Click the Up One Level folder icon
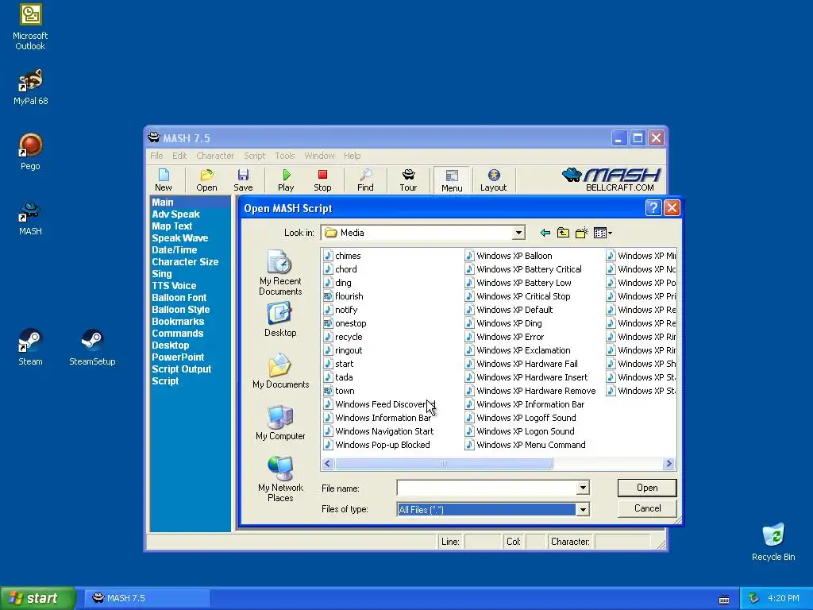 tap(563, 233)
